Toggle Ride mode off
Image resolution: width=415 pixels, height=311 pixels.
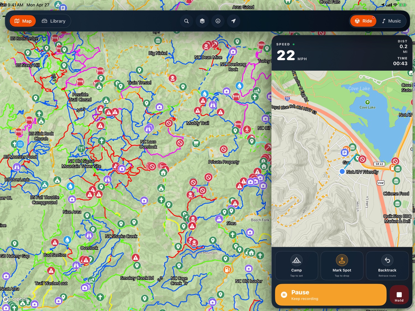click(x=363, y=21)
